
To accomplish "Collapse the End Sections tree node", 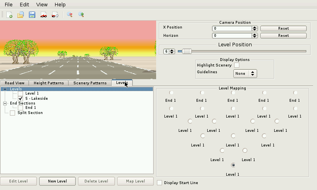I will (5, 103).
